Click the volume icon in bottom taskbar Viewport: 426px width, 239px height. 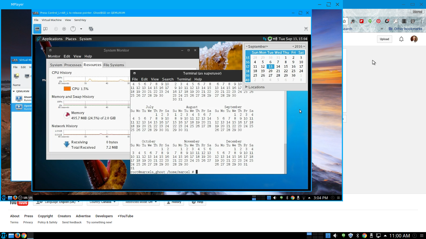(x=335, y=236)
